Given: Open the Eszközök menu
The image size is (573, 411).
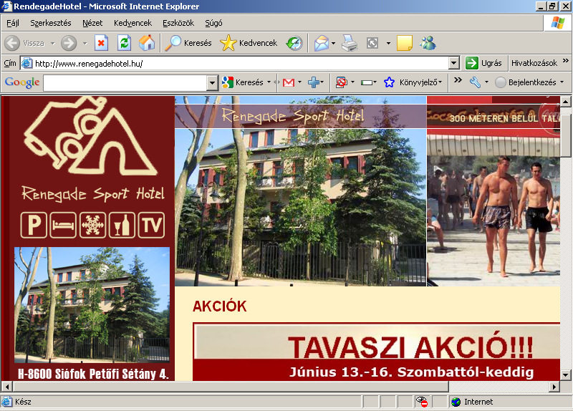Looking at the screenshot, I should [x=178, y=23].
